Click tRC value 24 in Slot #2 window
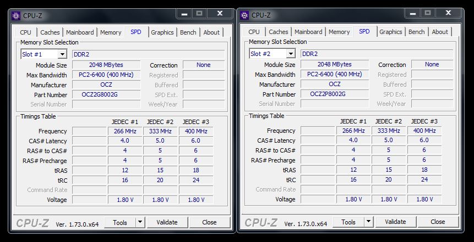 click(424, 180)
